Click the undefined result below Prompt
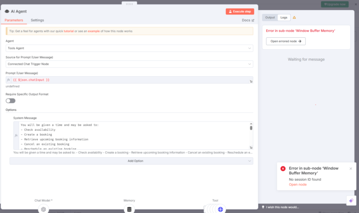The width and height of the screenshot is (359, 213). click(12, 87)
